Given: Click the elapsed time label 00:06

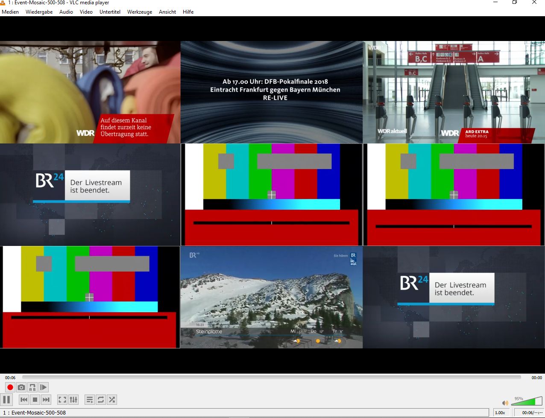Looking at the screenshot, I should pos(10,377).
